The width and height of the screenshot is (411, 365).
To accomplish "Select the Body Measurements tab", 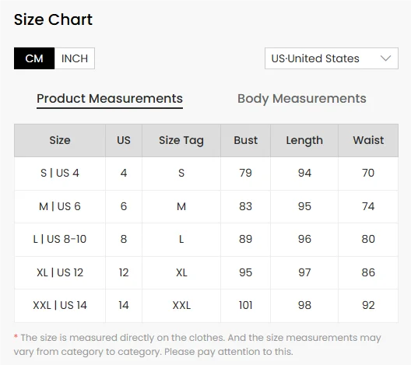I will click(302, 99).
